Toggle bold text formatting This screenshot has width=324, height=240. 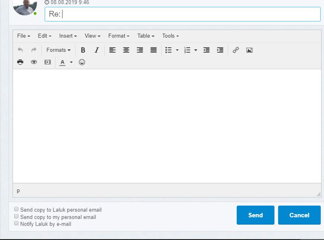pos(83,50)
